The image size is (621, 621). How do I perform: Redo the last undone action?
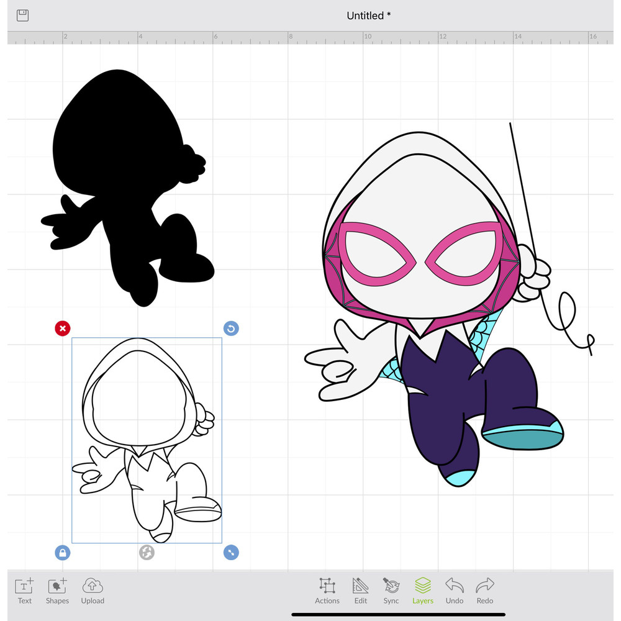pyautogui.click(x=485, y=591)
